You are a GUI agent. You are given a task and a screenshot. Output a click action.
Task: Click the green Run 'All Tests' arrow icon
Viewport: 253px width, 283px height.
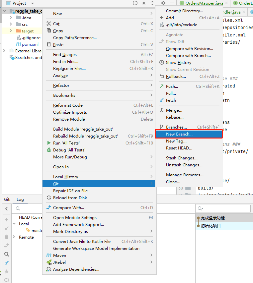(49, 143)
